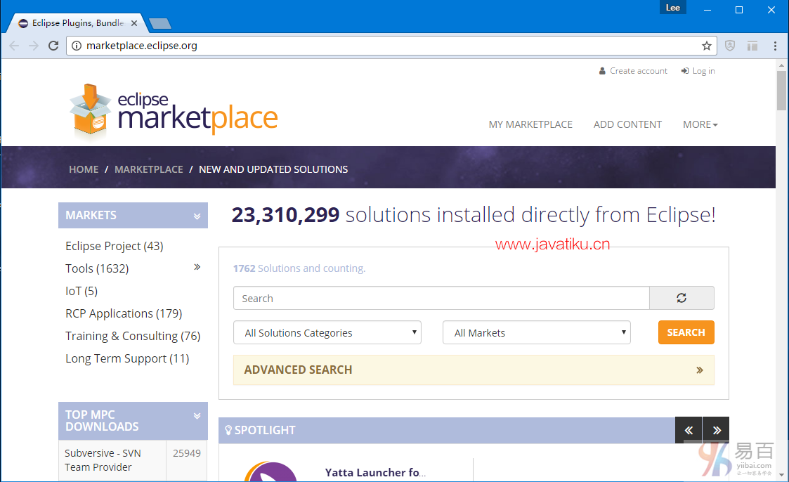Open the Chrome three-dot menu

pos(775,46)
